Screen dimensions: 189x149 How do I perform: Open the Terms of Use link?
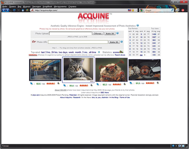(x=125, y=98)
